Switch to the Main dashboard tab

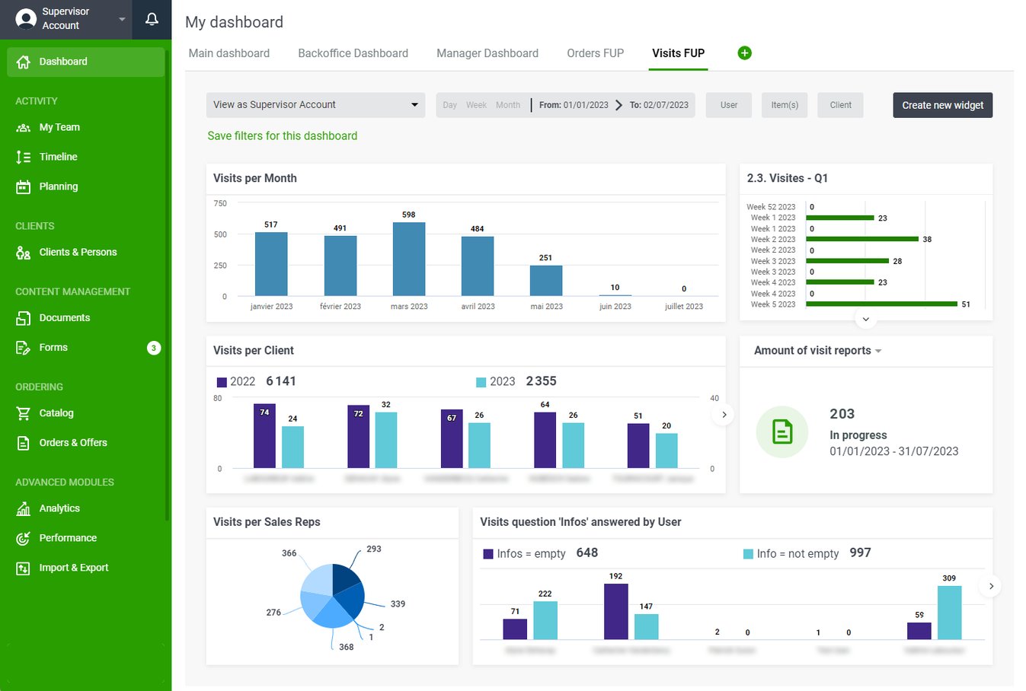pos(229,53)
